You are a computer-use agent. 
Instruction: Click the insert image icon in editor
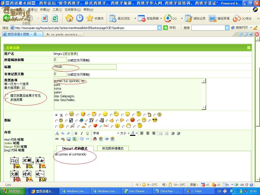[74, 139]
